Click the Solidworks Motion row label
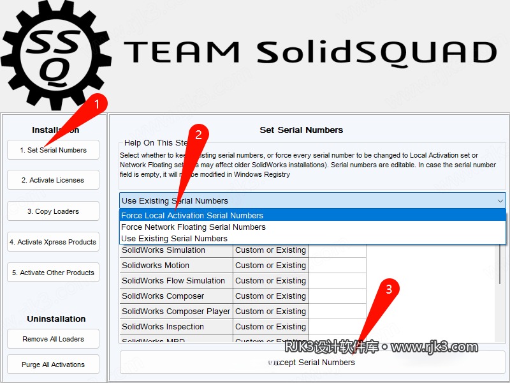510x383 pixels. click(x=177, y=265)
